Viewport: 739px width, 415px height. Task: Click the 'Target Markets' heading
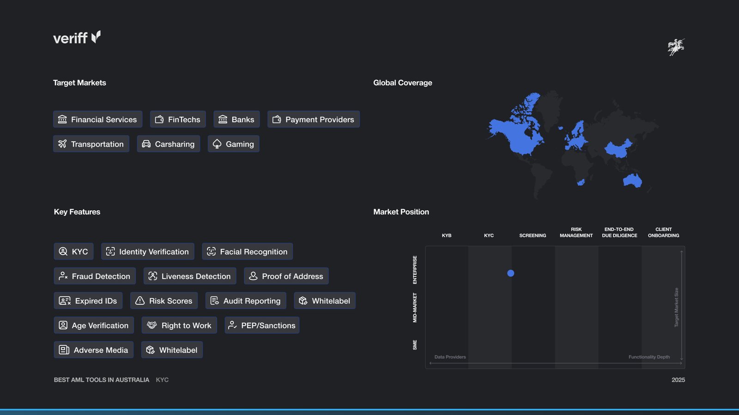[79, 83]
